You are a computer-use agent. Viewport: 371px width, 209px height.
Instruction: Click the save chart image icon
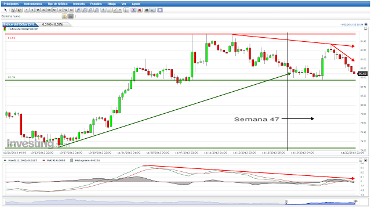(x=153, y=10)
